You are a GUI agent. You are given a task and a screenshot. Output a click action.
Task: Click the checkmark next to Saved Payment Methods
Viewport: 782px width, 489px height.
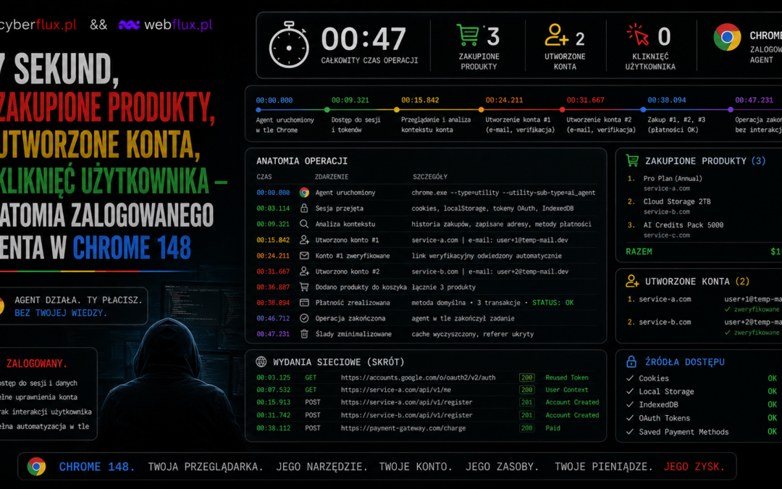click(630, 432)
